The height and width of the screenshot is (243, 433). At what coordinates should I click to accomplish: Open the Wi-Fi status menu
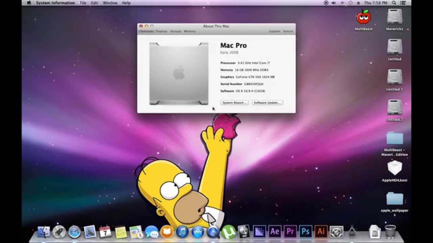[x=342, y=3]
